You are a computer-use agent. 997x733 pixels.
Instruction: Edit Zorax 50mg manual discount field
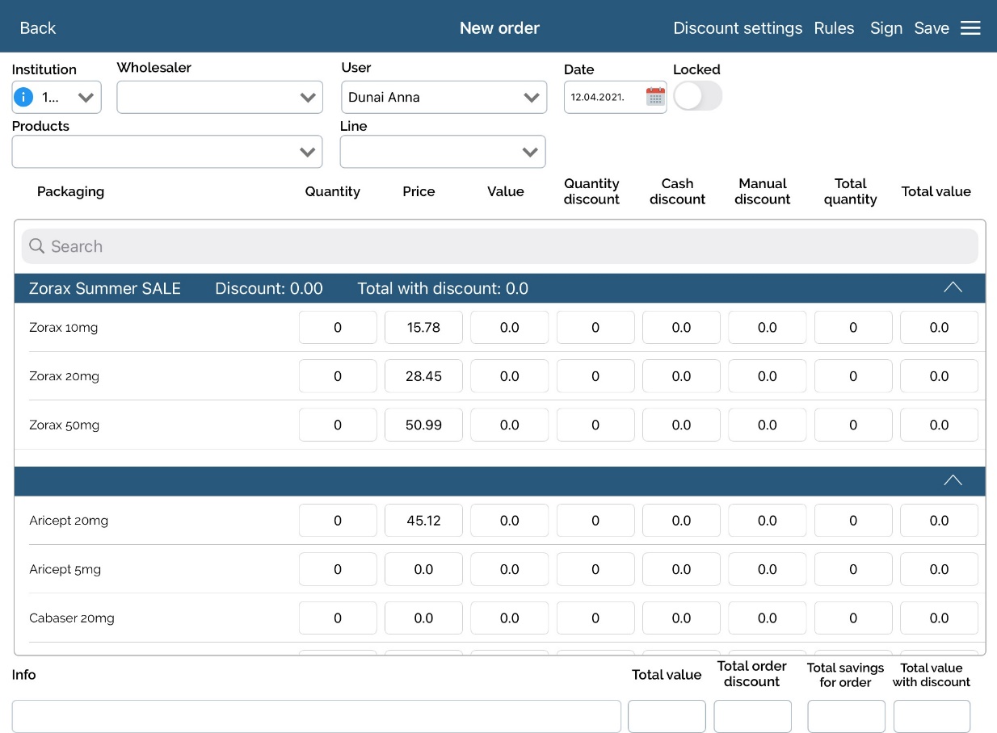767,425
